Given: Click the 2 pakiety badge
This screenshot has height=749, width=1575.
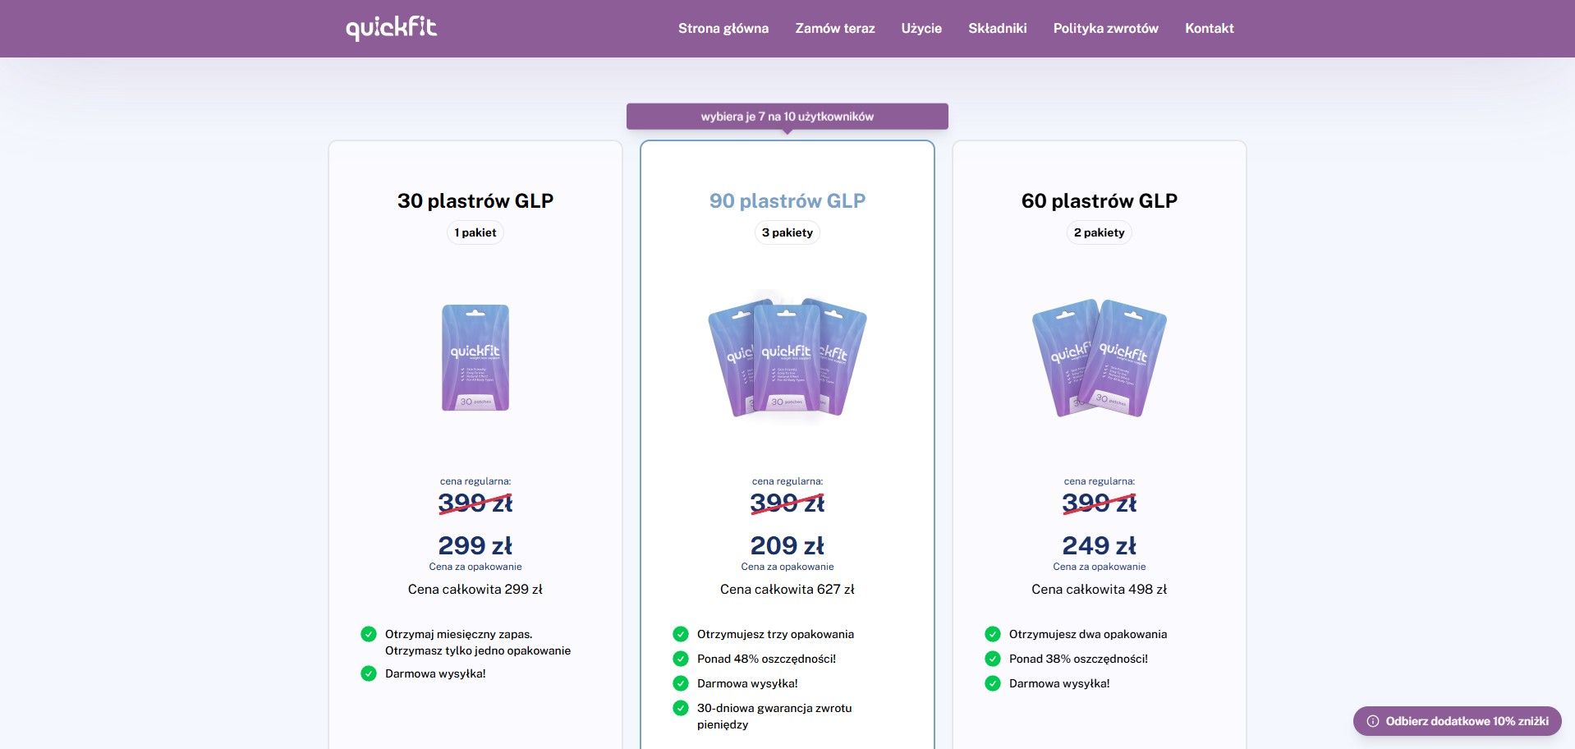Looking at the screenshot, I should click(1100, 232).
